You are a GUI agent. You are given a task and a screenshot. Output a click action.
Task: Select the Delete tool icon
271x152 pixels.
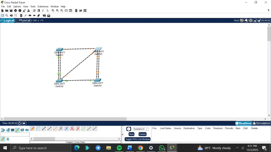(11, 15)
